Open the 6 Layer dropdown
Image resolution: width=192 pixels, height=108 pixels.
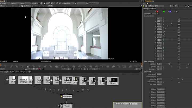pos(161,103)
